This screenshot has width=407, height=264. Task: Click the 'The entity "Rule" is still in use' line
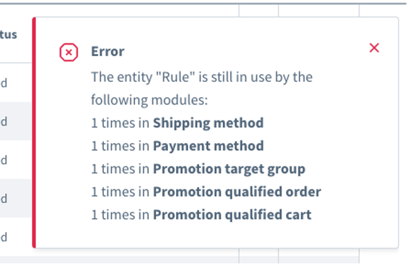click(x=202, y=77)
